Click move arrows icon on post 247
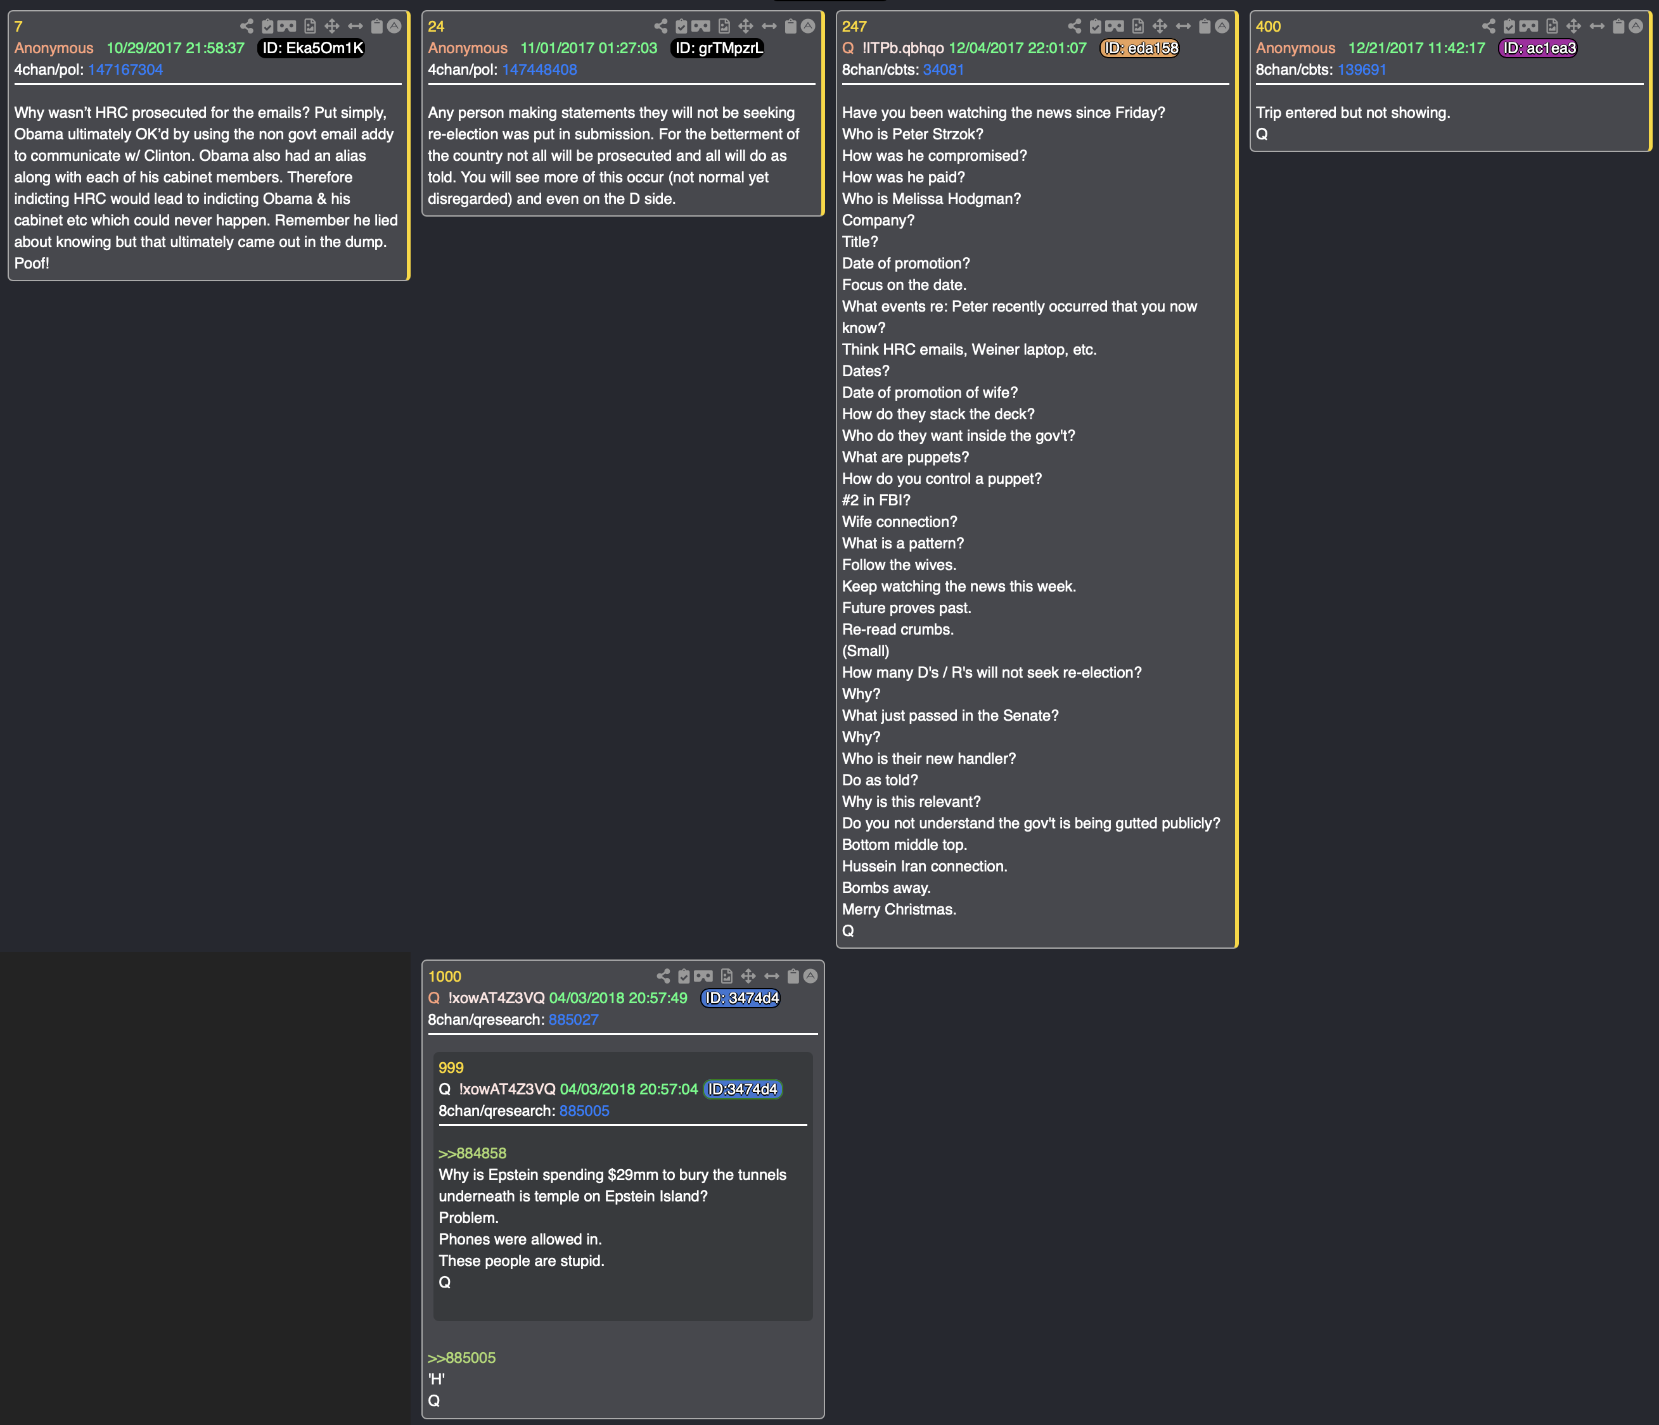 pyautogui.click(x=1160, y=27)
